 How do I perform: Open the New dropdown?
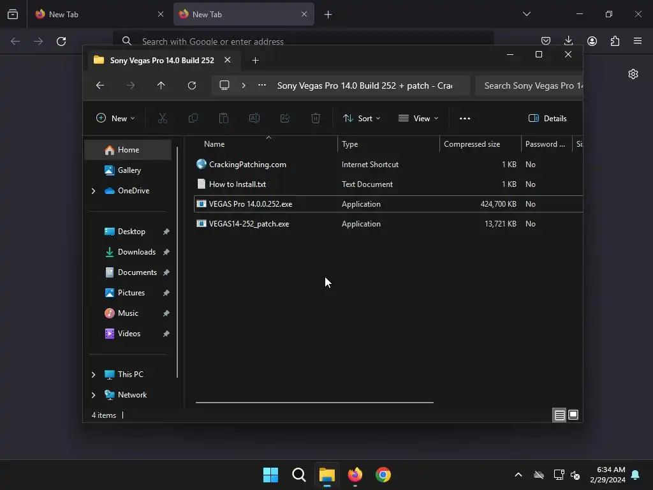[x=115, y=118]
